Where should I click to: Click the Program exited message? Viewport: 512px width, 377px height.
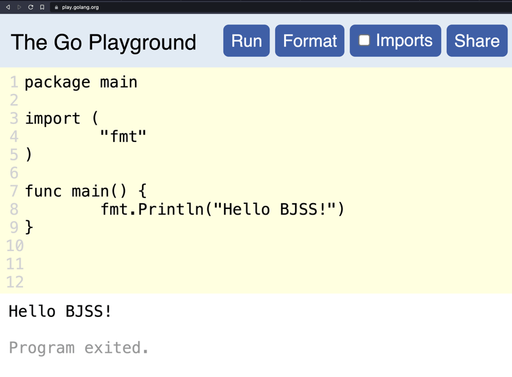click(79, 348)
